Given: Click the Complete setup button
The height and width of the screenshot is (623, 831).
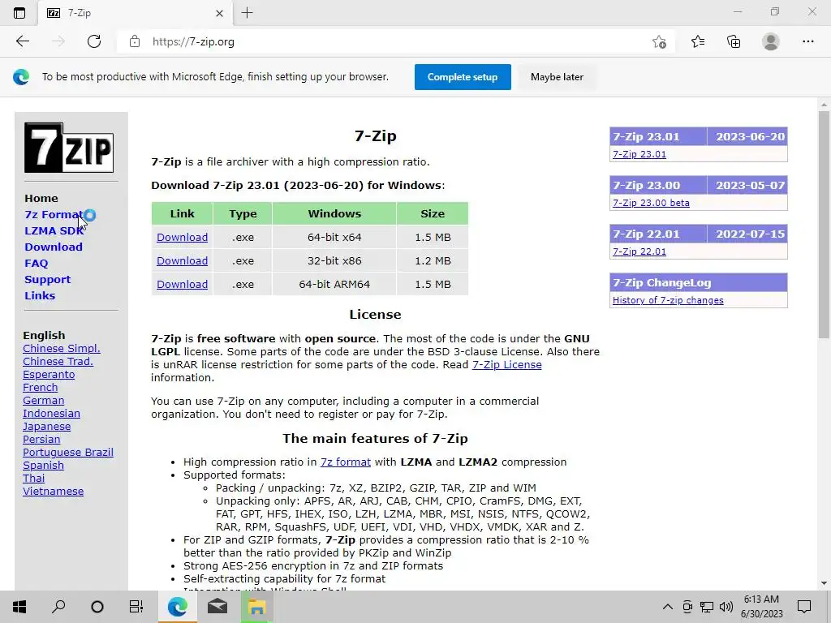Looking at the screenshot, I should coord(463,77).
